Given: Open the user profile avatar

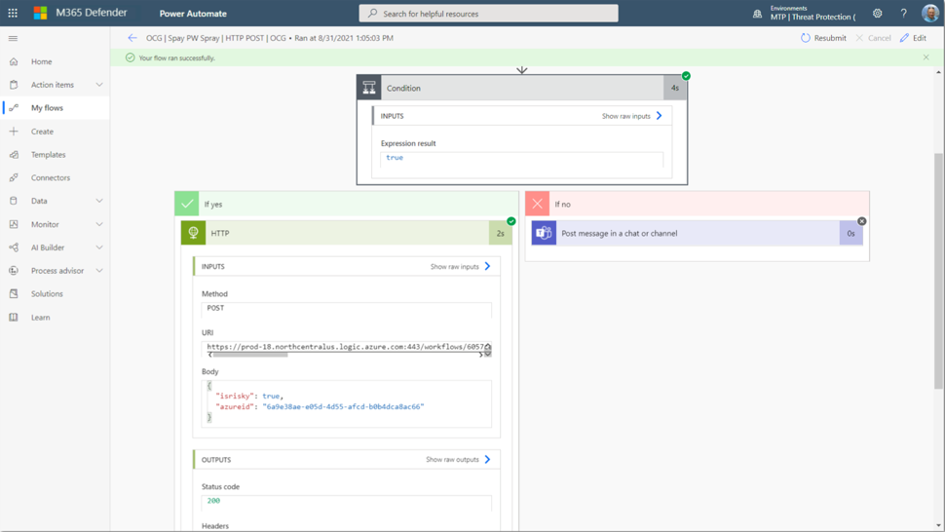Looking at the screenshot, I should click(930, 13).
